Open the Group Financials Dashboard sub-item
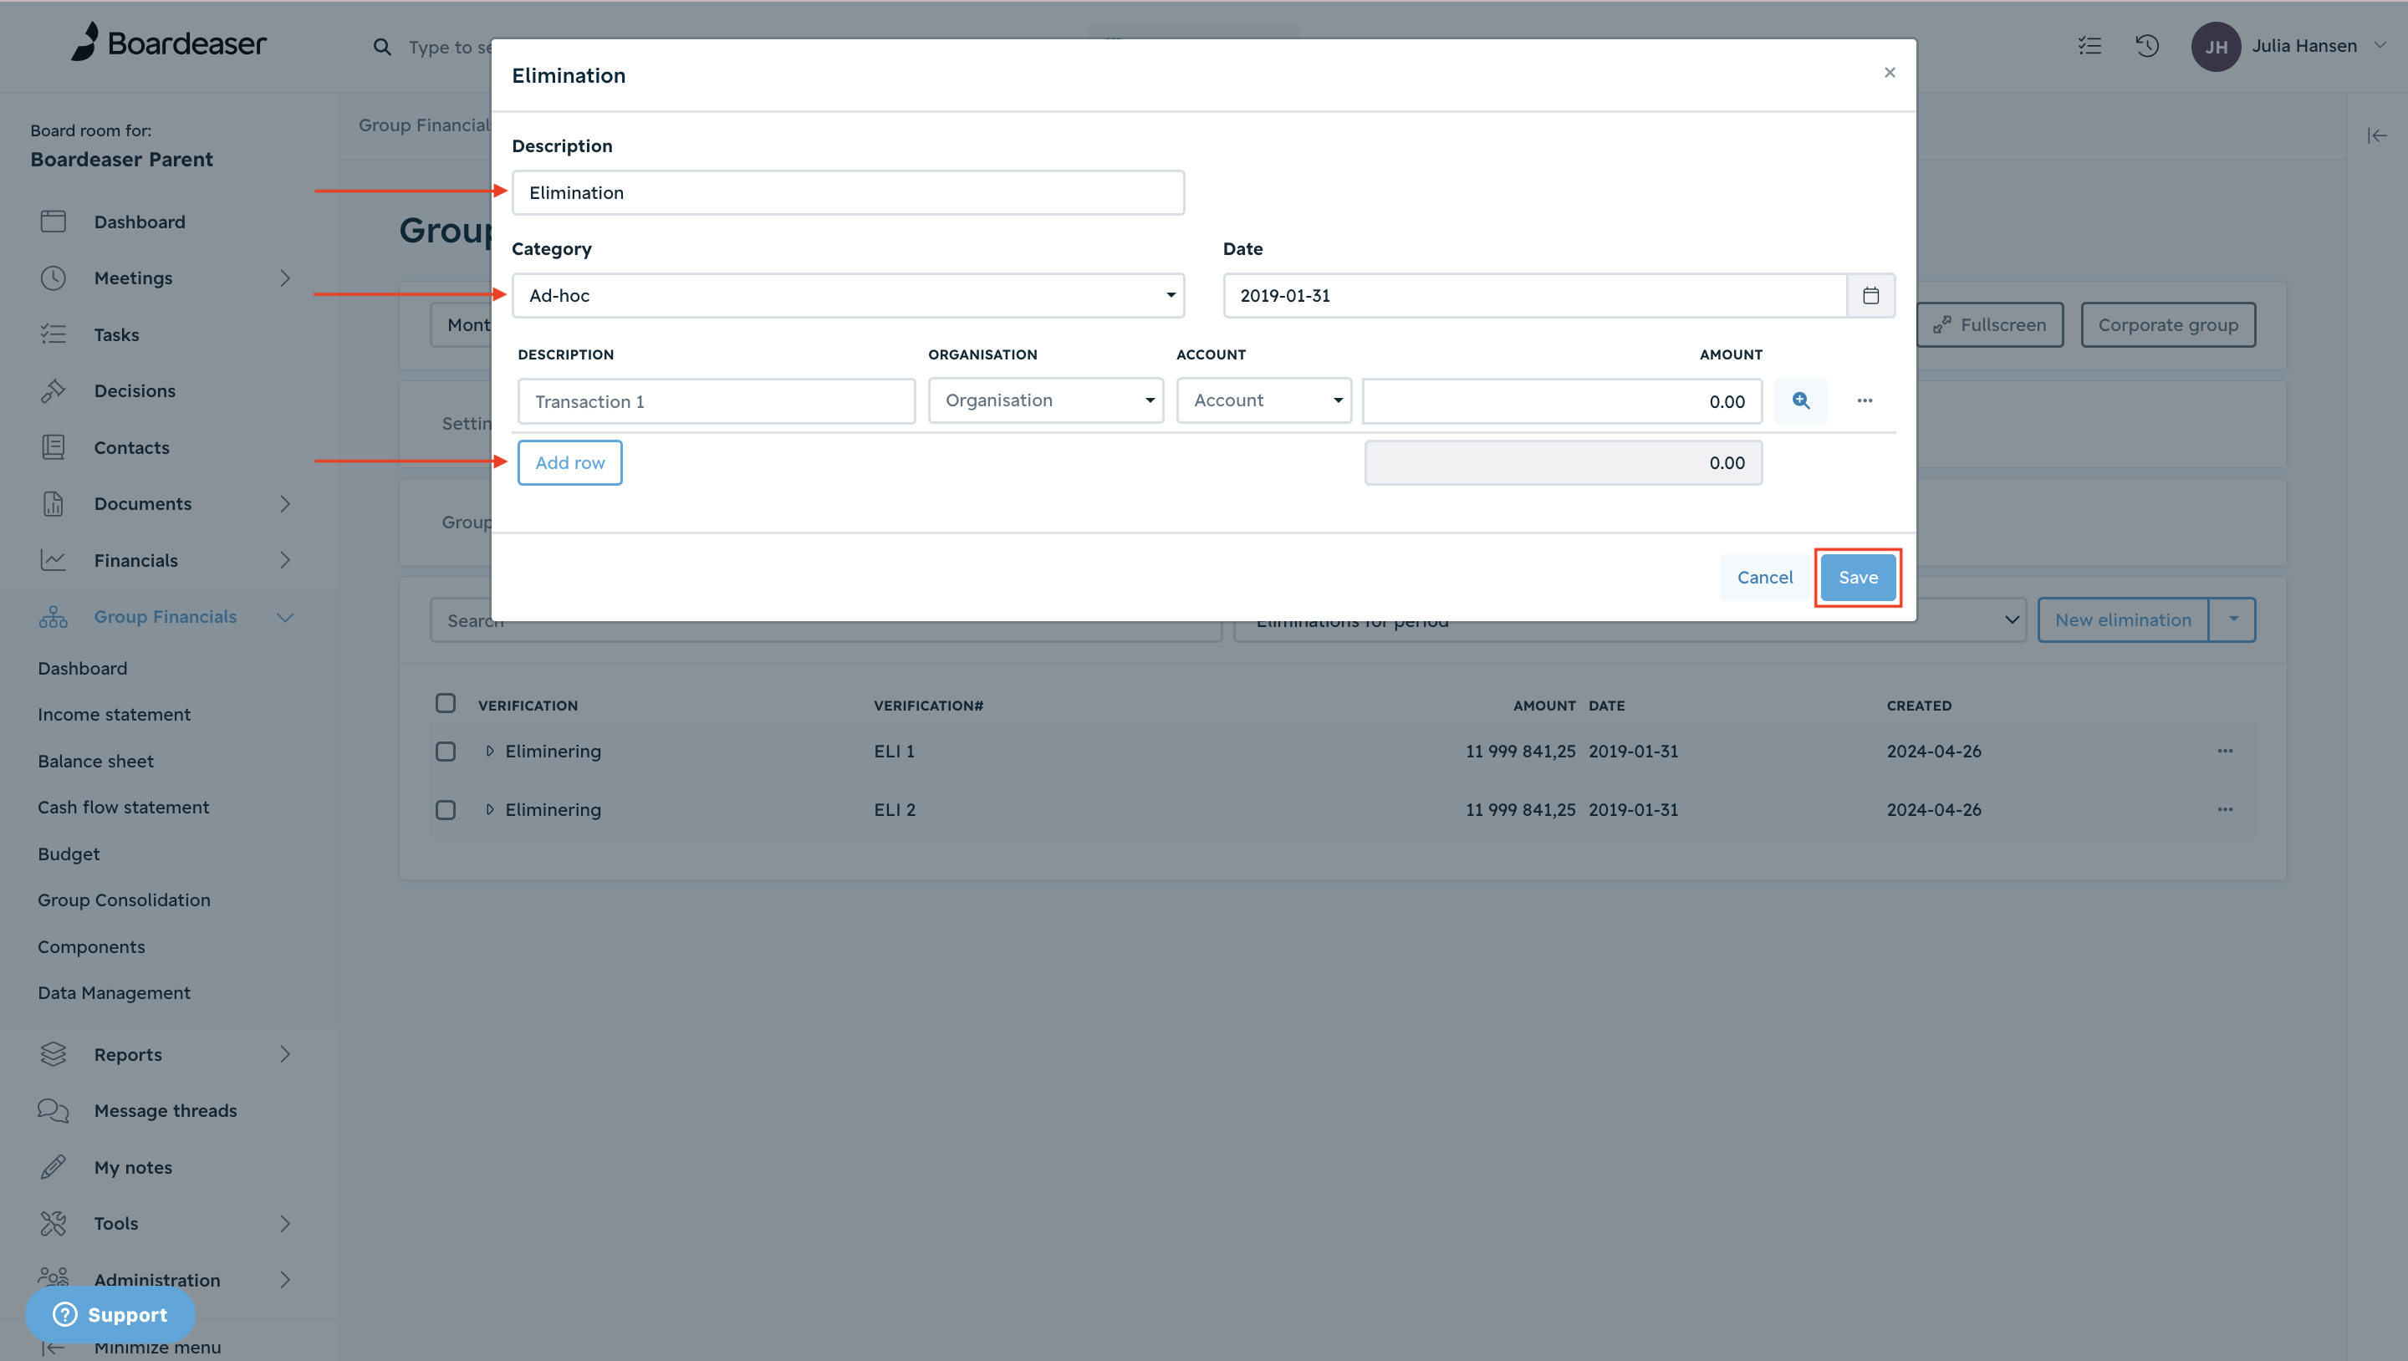 click(x=82, y=668)
